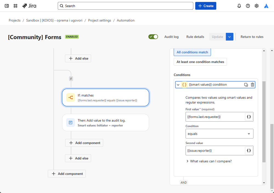Image resolution: width=274 pixels, height=193 pixels.
Task: Click the orange branch icon on If: matches
Action: pyautogui.click(x=70, y=97)
